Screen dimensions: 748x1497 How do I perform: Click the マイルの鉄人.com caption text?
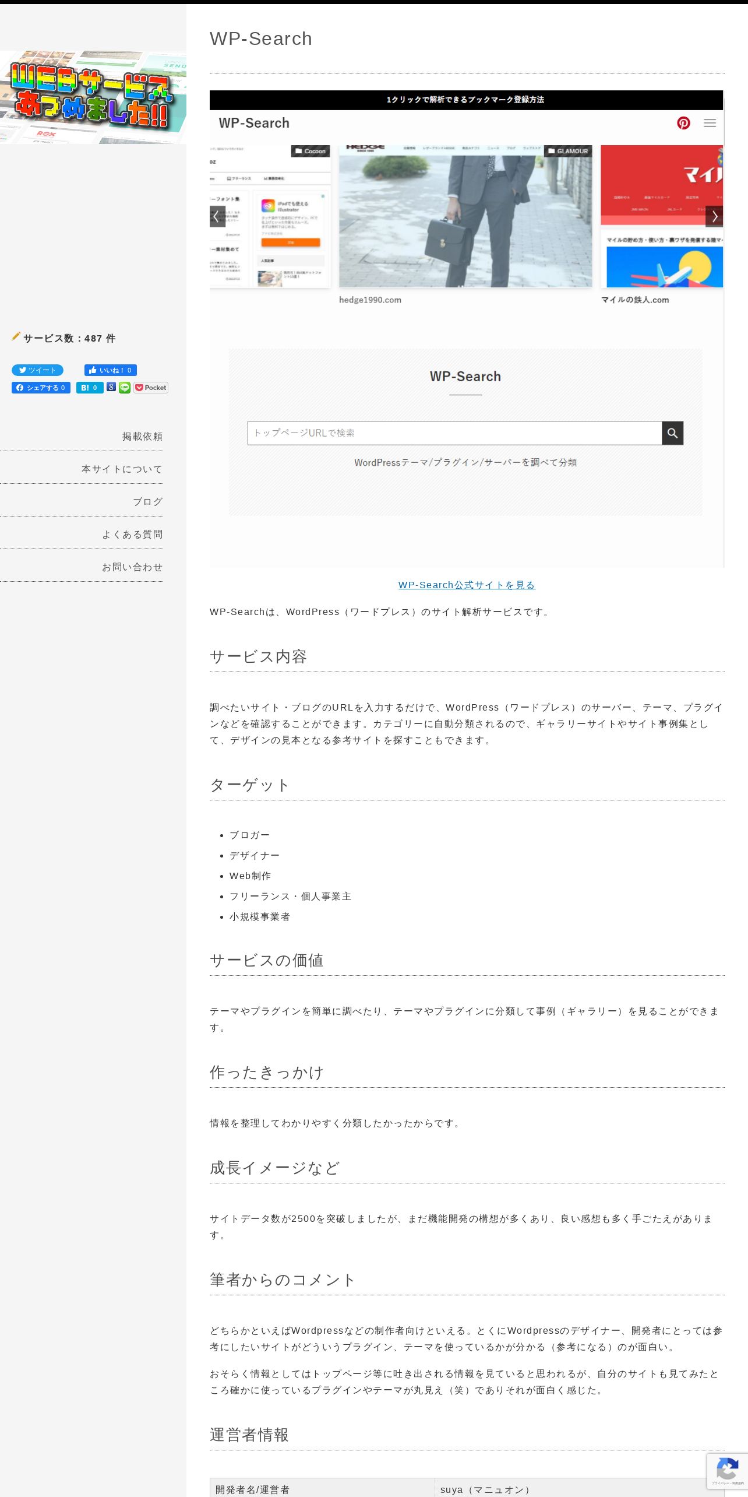[635, 300]
